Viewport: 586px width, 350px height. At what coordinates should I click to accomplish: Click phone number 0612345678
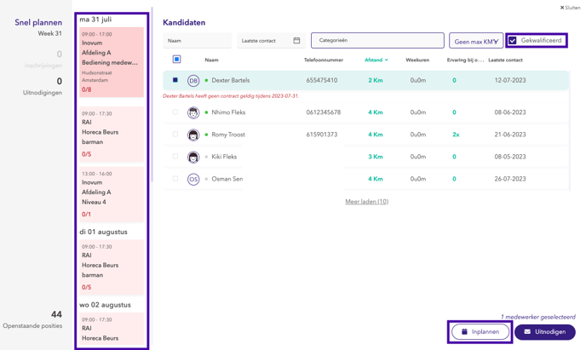click(324, 112)
